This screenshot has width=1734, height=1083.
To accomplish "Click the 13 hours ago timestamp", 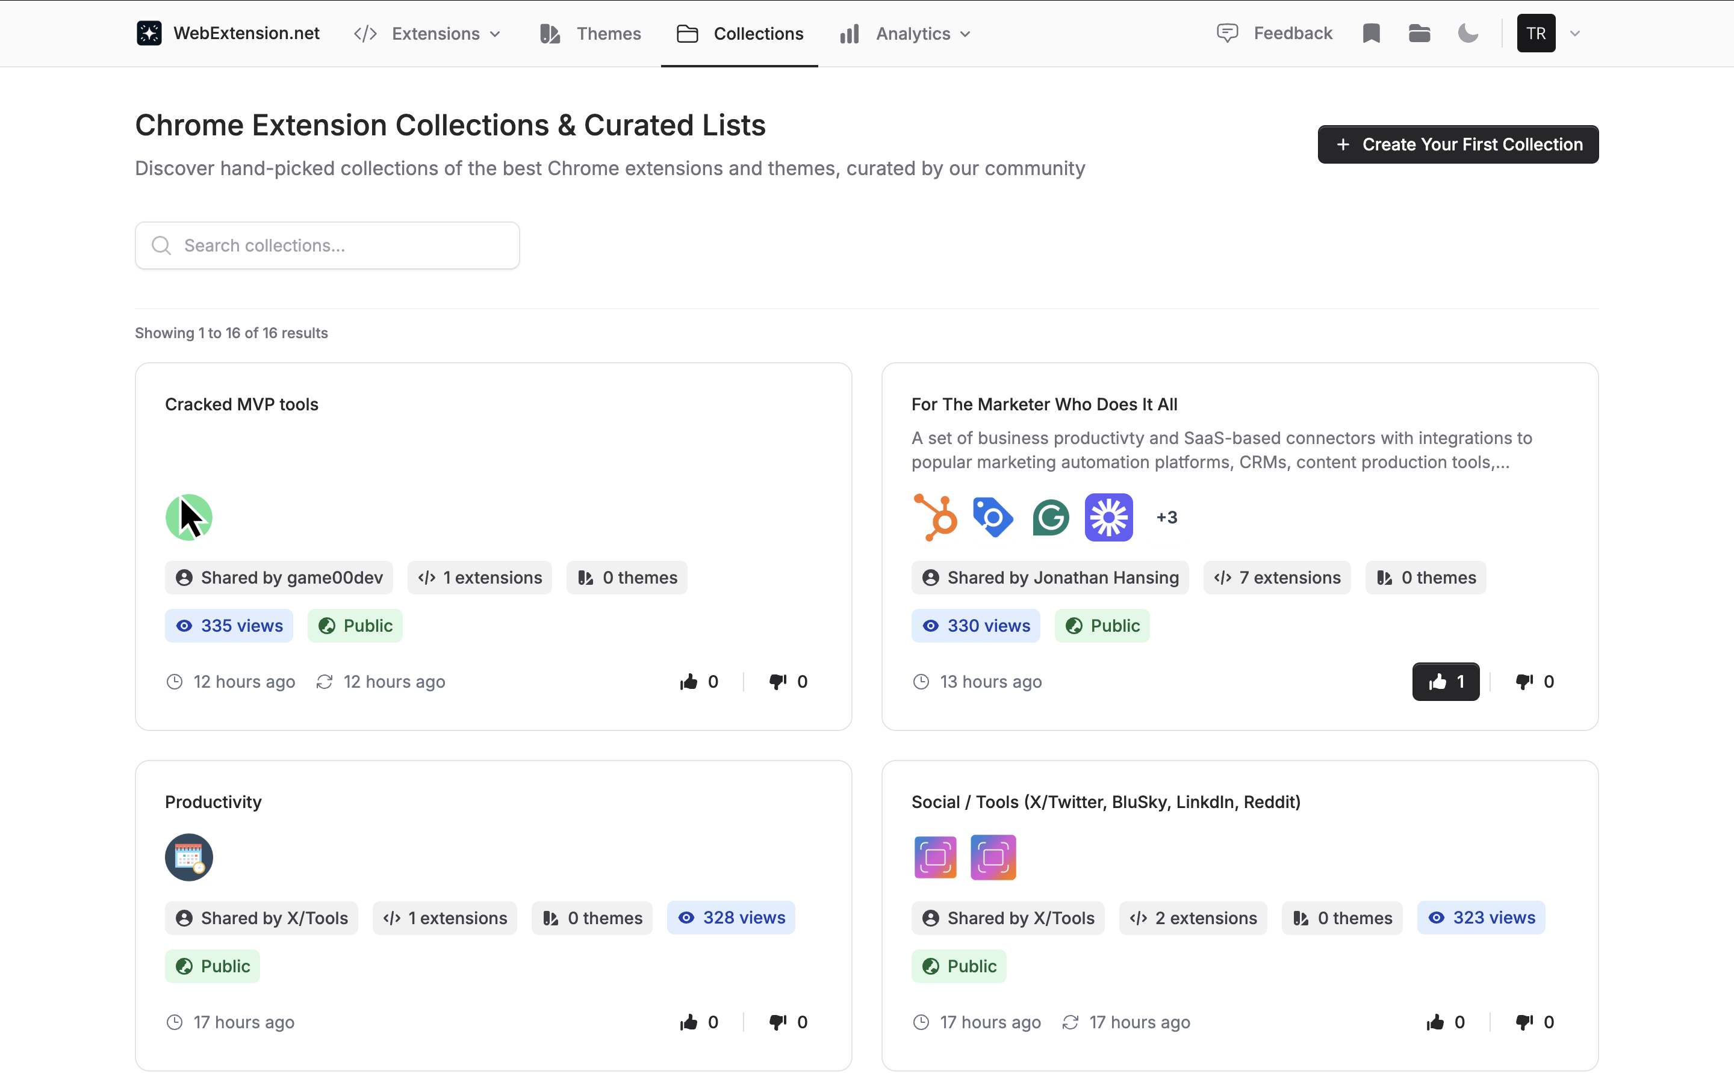I will point(977,681).
